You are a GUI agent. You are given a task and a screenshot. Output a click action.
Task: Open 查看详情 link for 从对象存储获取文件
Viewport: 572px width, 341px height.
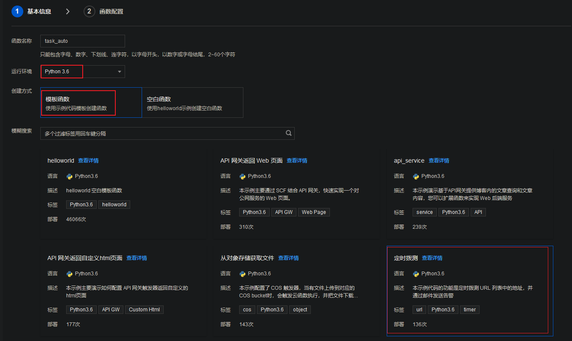[x=288, y=258]
